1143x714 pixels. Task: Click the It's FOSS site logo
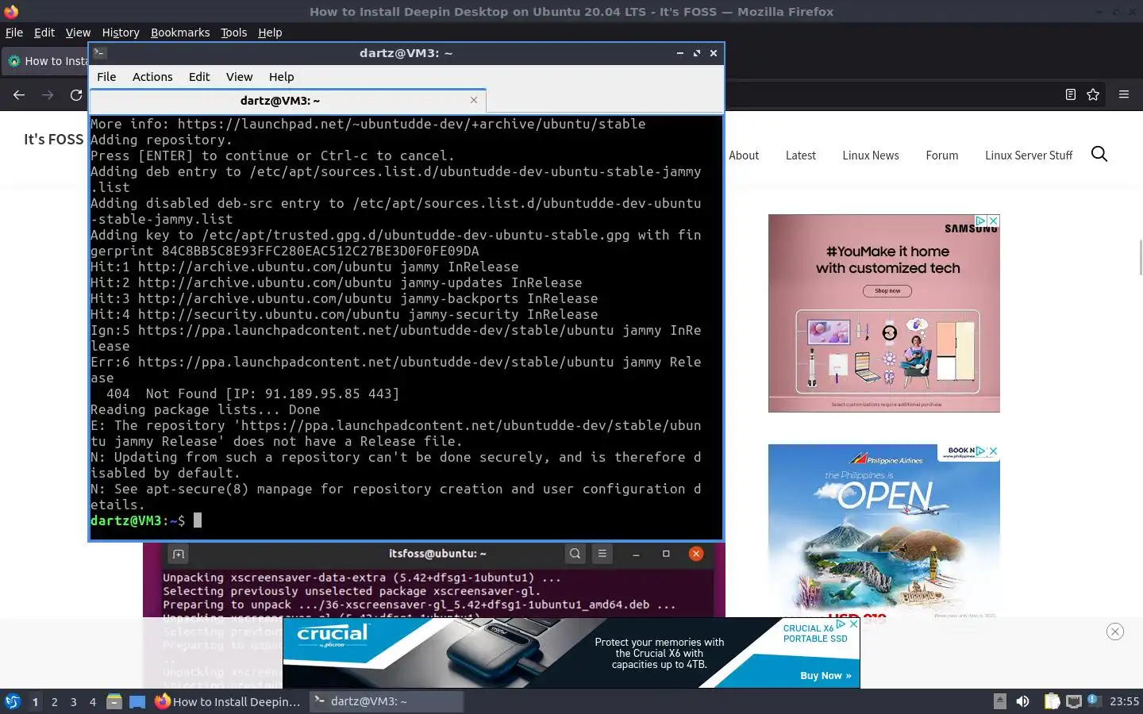point(53,140)
